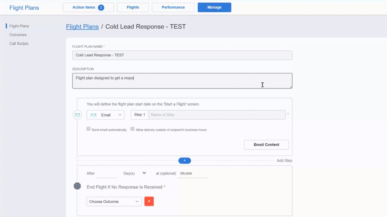
Task: Click the Name of Step input field
Action: click(x=216, y=115)
